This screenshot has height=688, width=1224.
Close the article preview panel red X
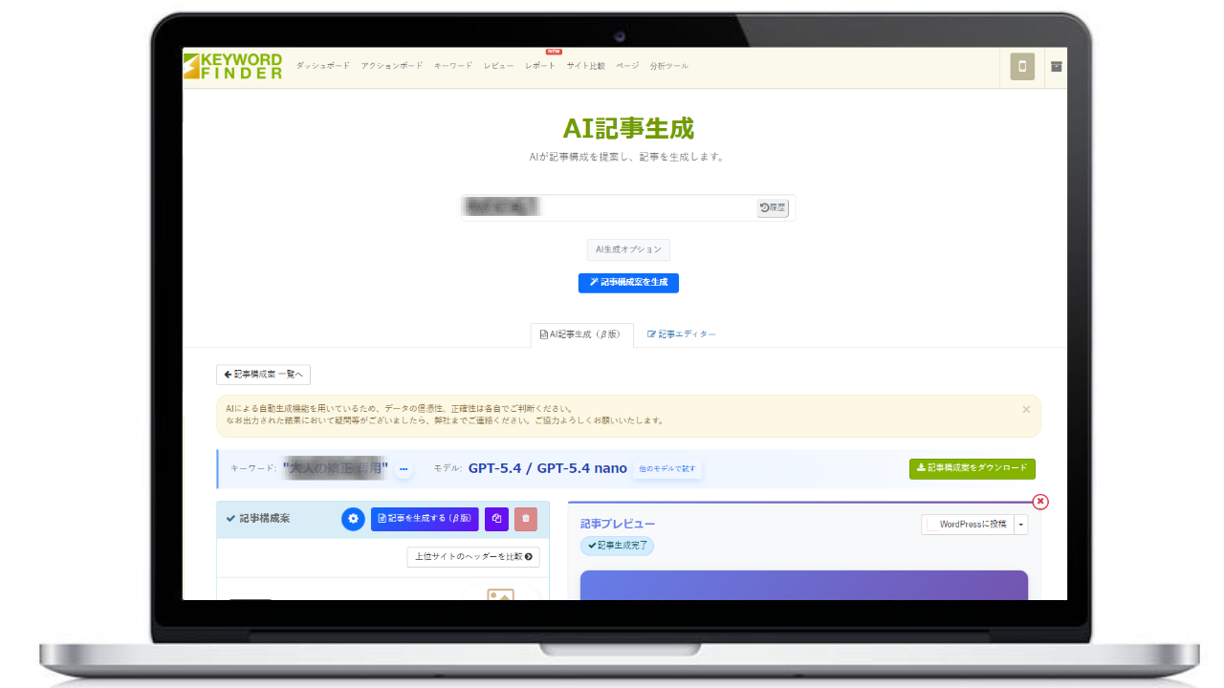pyautogui.click(x=1040, y=502)
